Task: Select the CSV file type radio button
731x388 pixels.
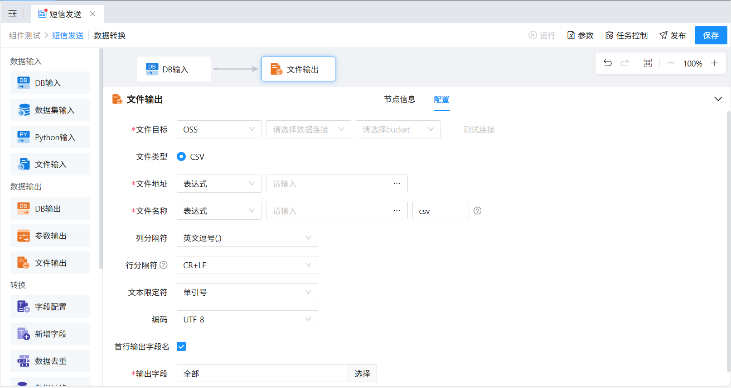Action: tap(181, 156)
